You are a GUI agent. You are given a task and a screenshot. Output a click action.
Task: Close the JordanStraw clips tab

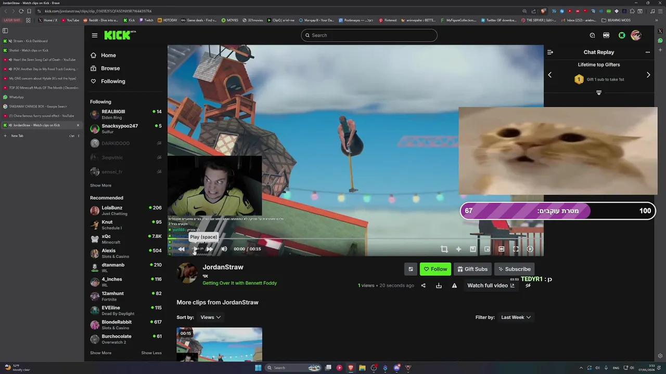click(x=78, y=125)
